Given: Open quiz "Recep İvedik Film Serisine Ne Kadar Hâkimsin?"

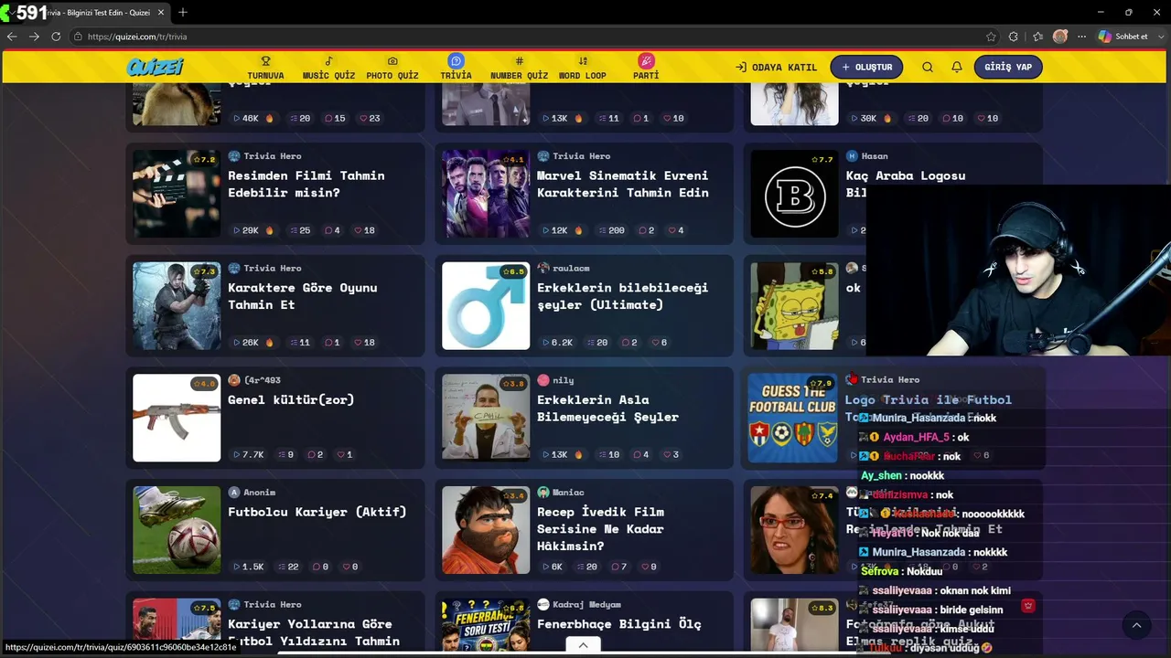Looking at the screenshot, I should pos(600,529).
